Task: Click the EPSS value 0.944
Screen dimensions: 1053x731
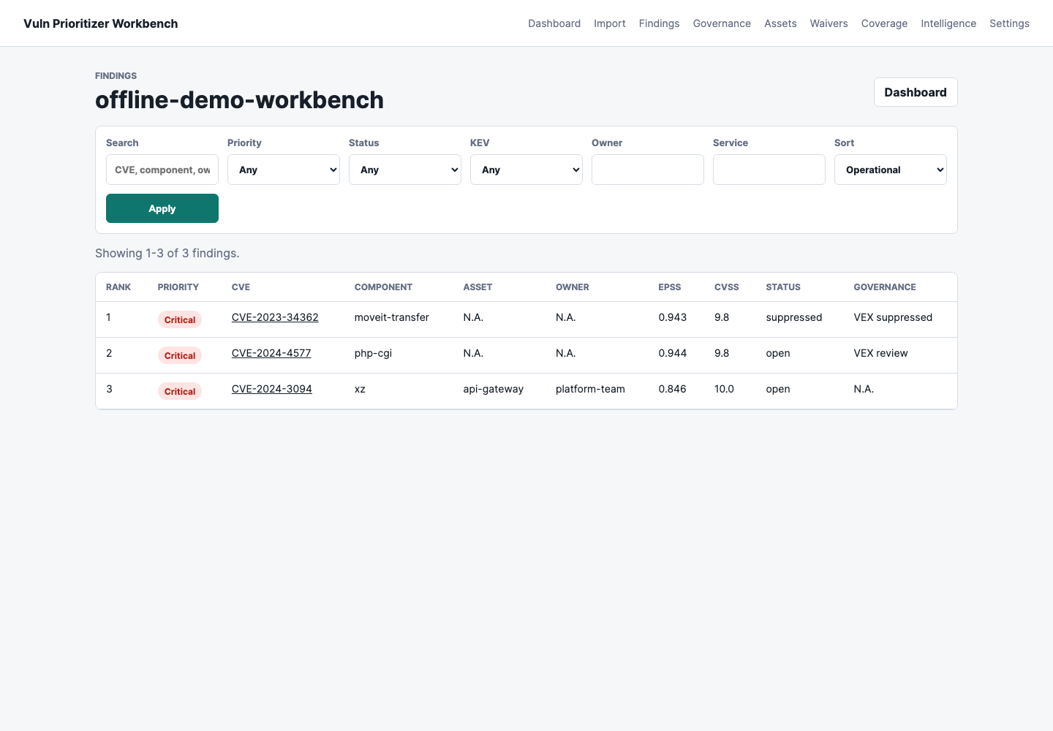Action: click(x=673, y=353)
